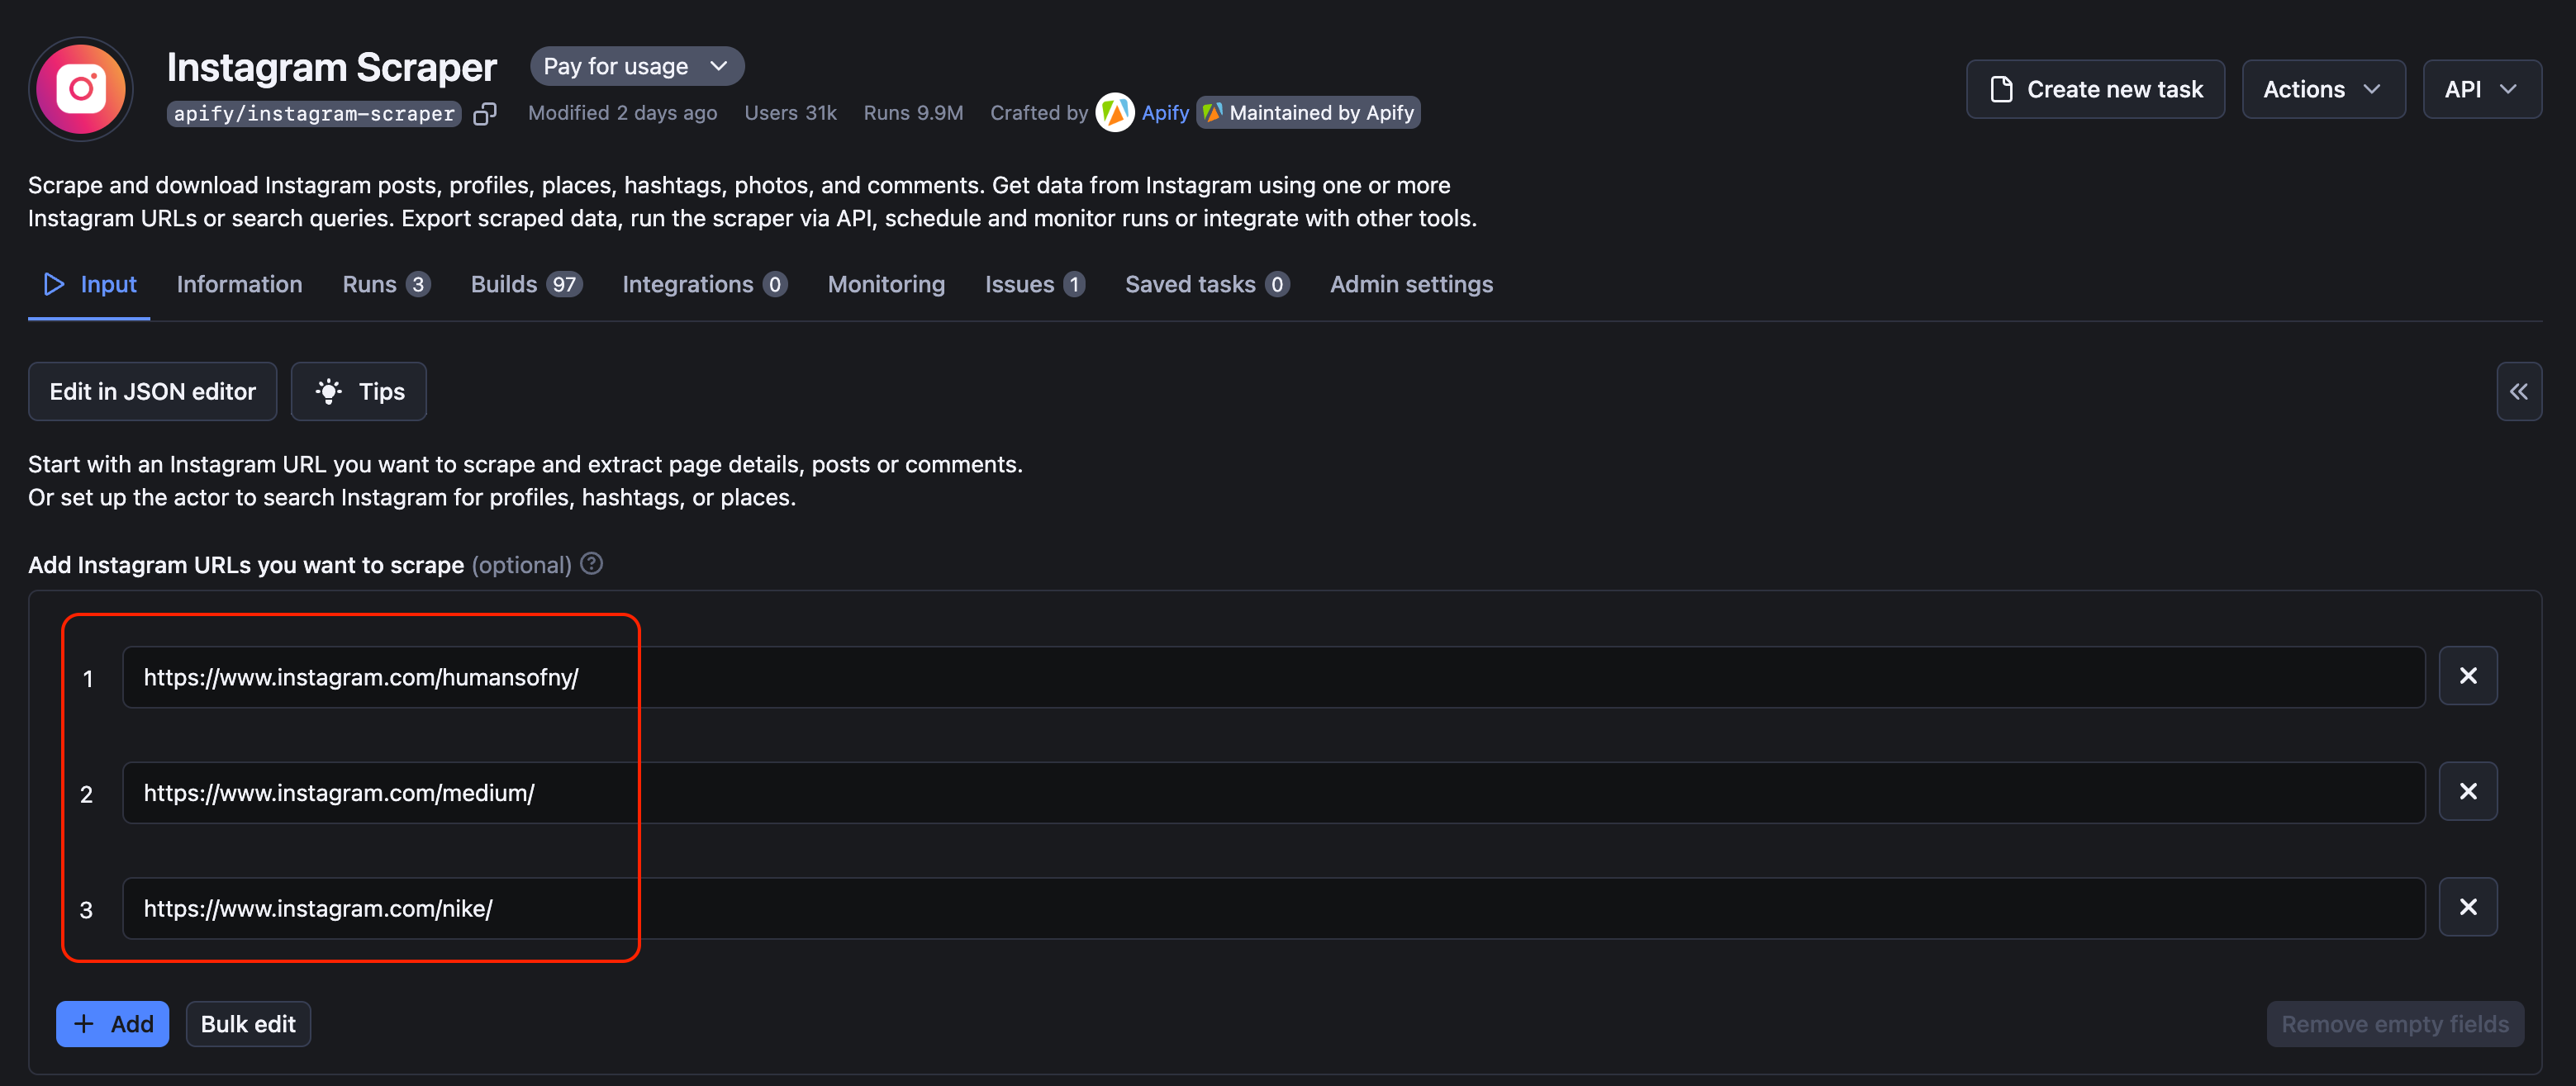Click Edit in JSON editor
Image resolution: width=2576 pixels, height=1086 pixels.
[x=152, y=392]
